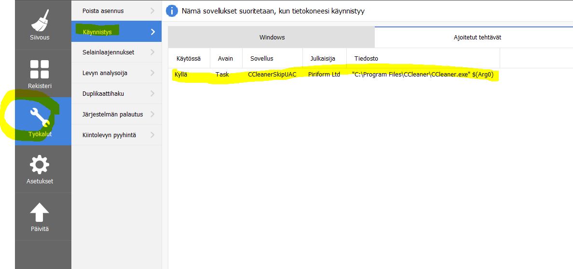The height and width of the screenshot is (269, 573).
Task: Click the blue info icon
Action: (x=172, y=11)
